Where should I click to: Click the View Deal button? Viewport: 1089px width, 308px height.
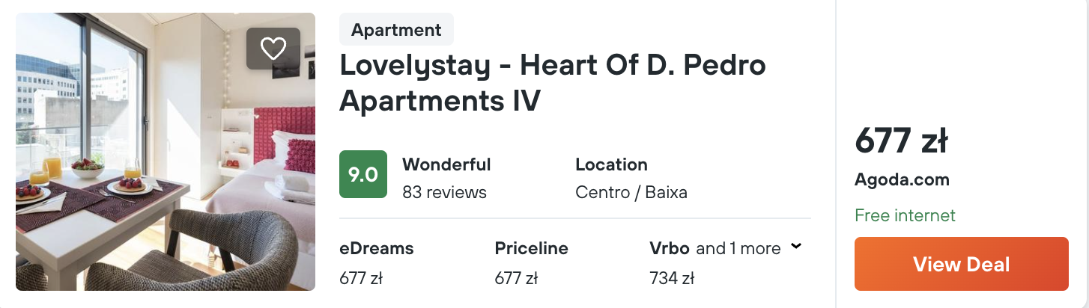(x=961, y=264)
